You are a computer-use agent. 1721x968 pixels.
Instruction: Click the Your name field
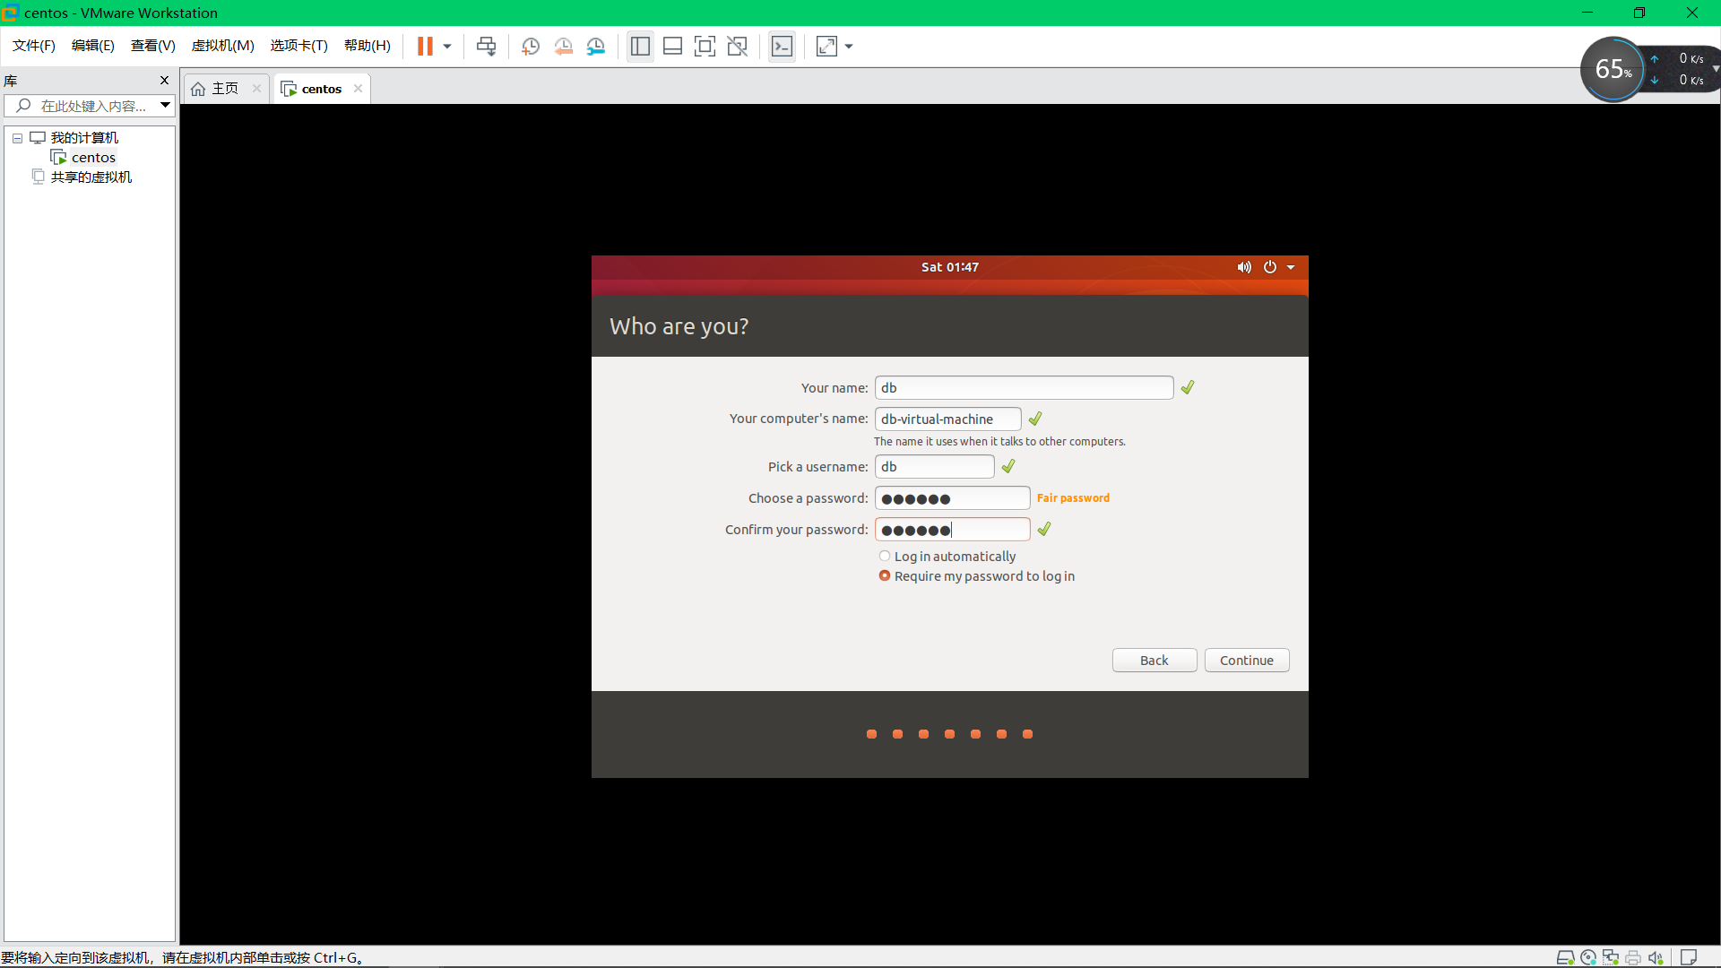(x=1024, y=387)
